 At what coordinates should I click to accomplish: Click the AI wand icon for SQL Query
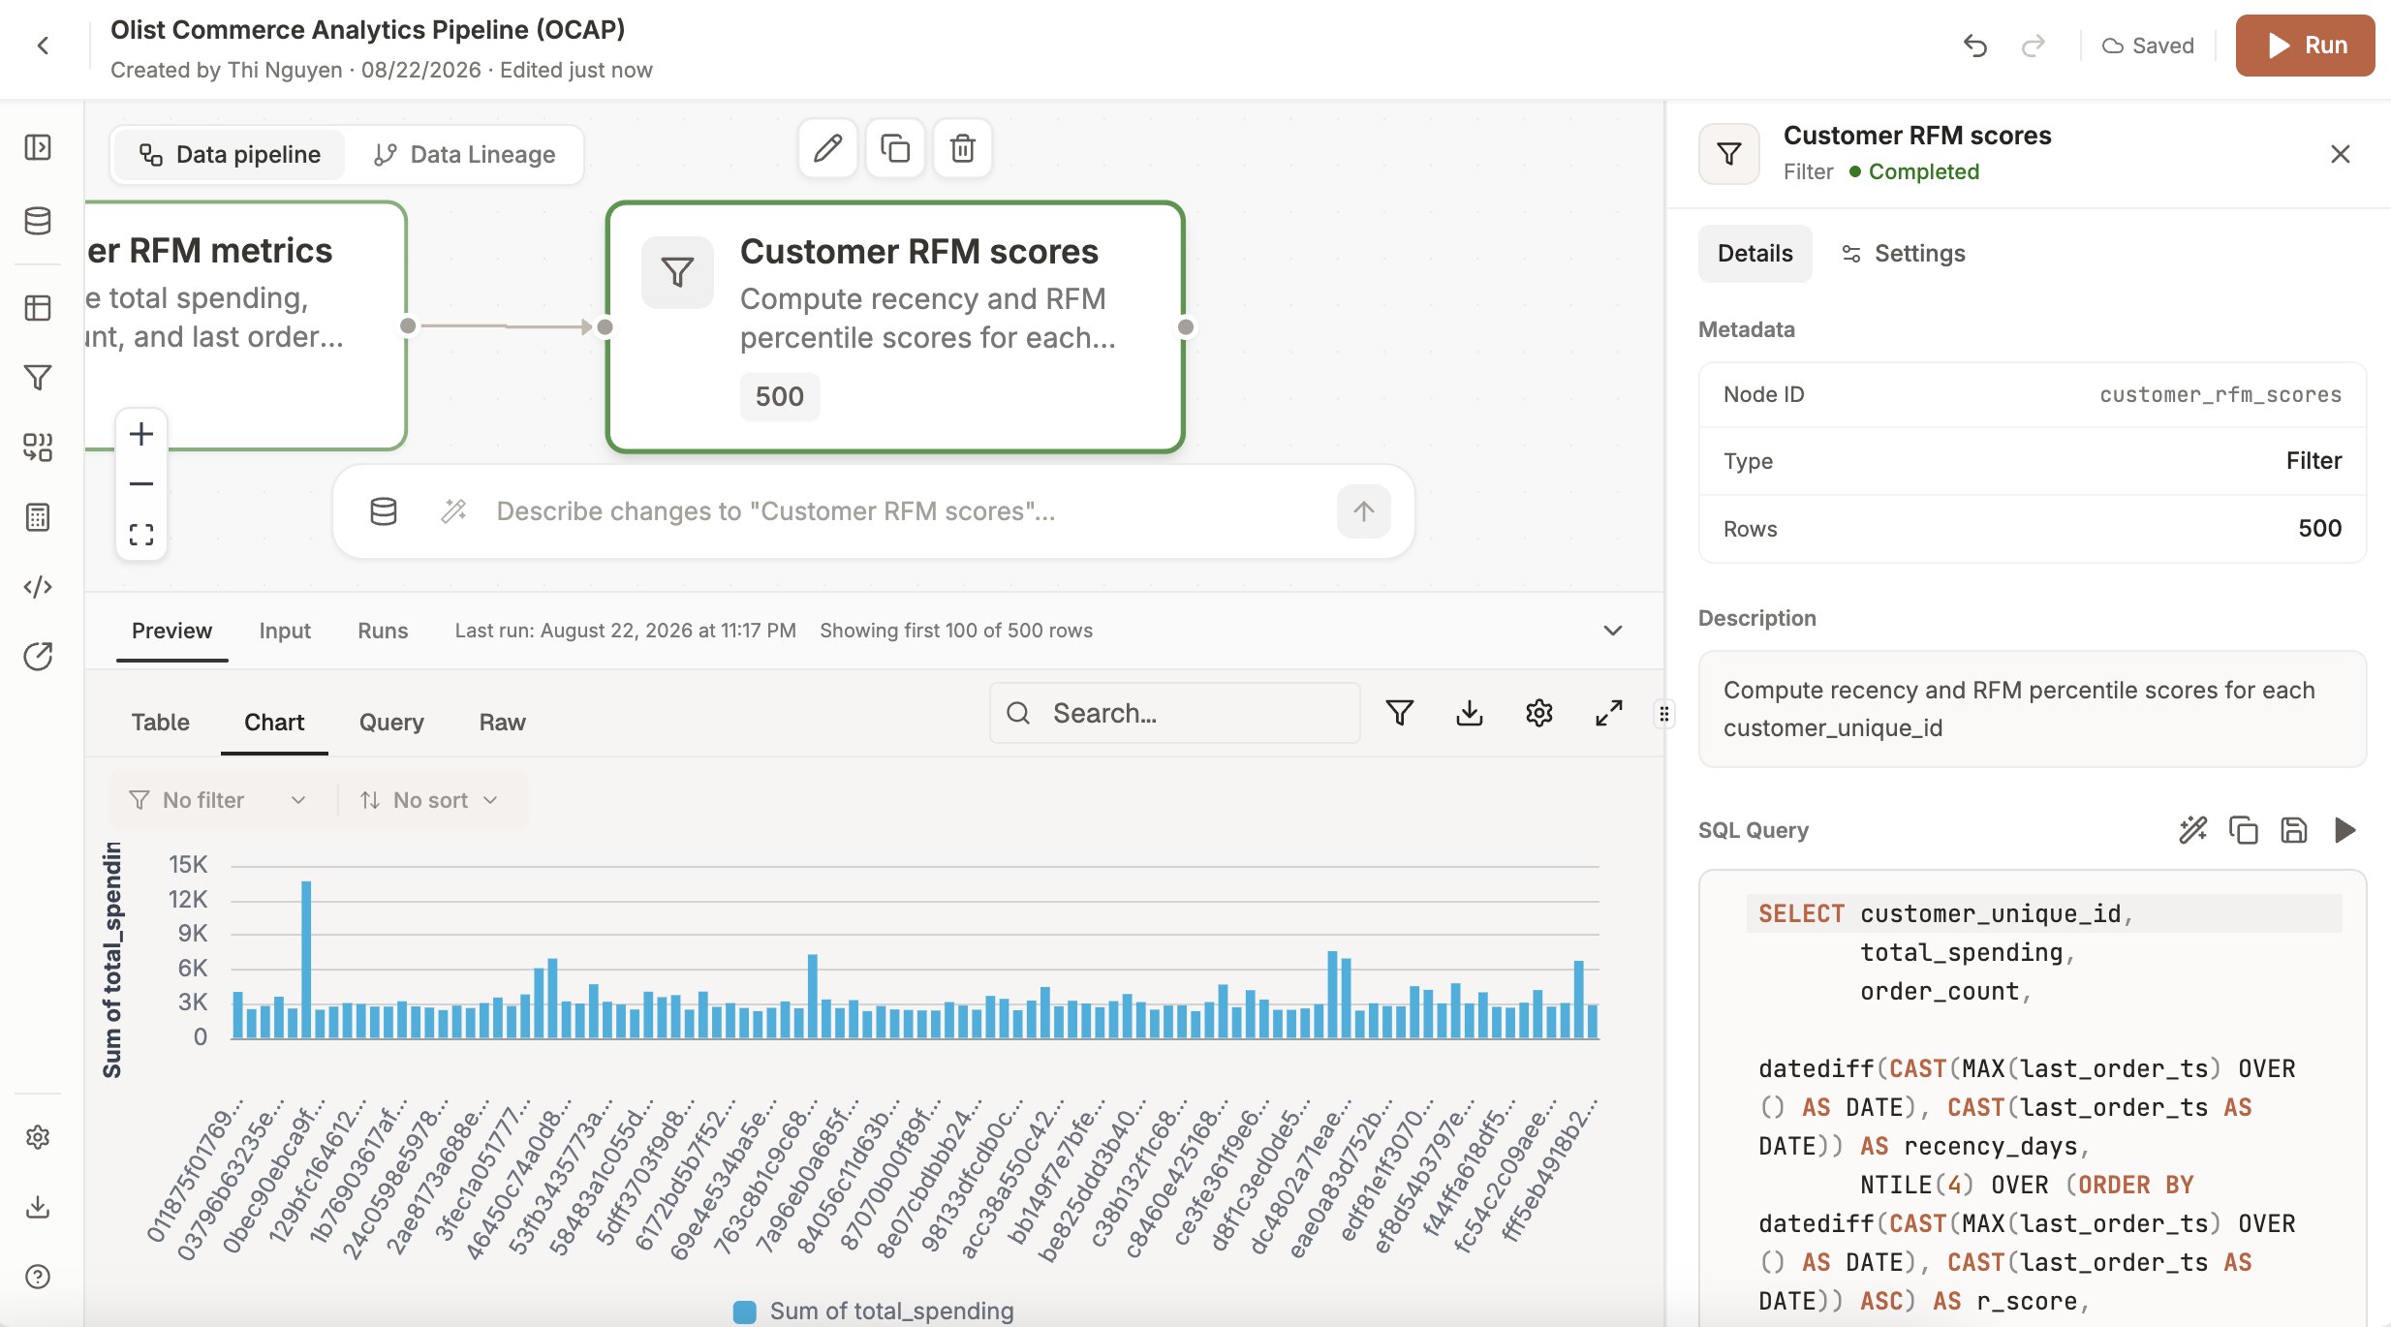click(x=2193, y=830)
